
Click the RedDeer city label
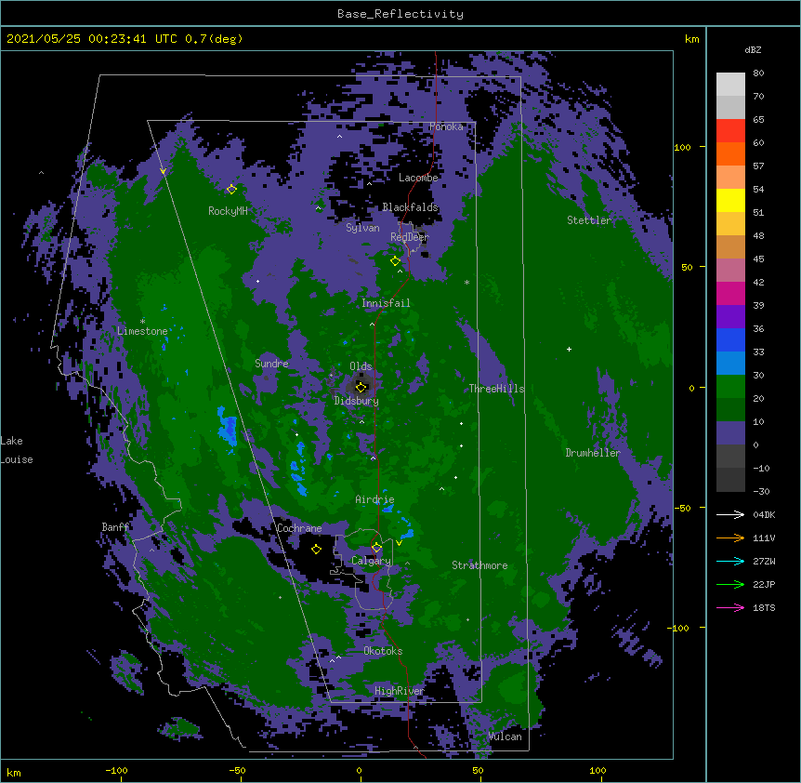point(410,237)
